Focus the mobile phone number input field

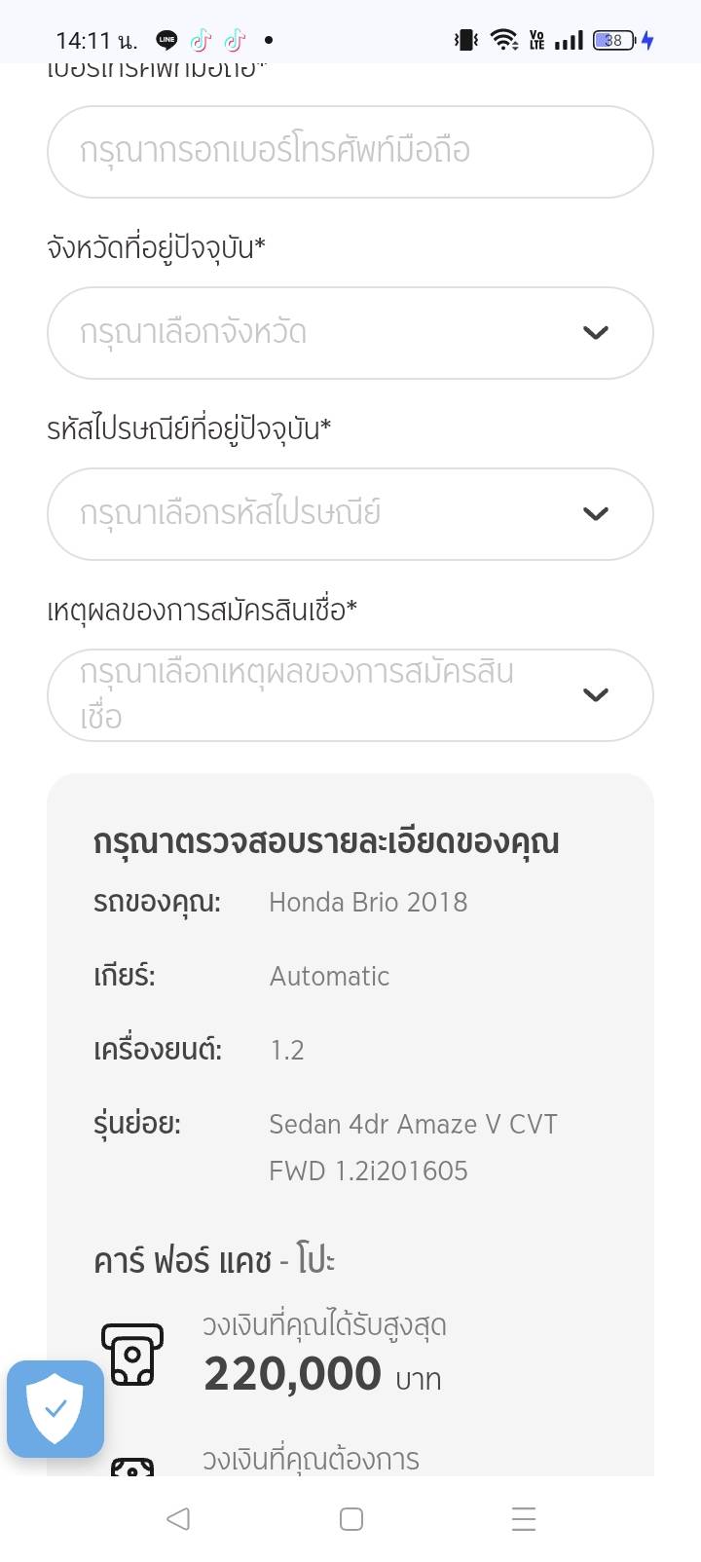(350, 152)
